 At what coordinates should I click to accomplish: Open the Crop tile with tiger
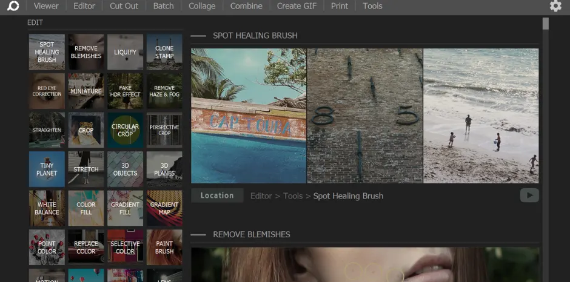[x=86, y=130]
